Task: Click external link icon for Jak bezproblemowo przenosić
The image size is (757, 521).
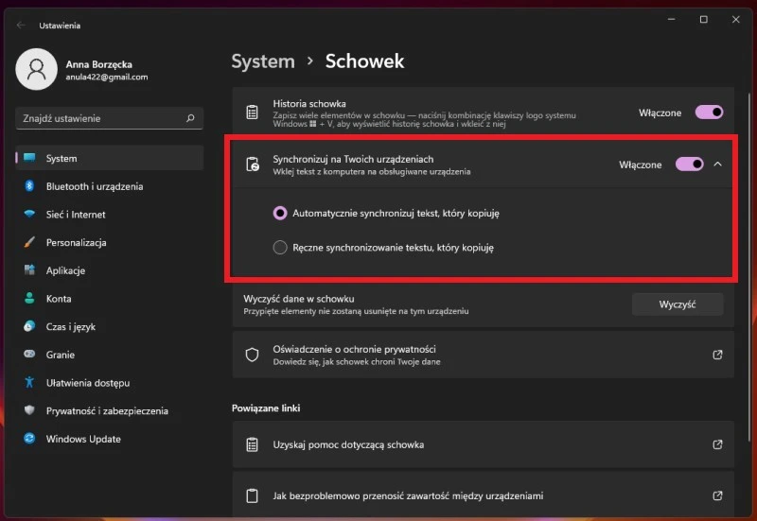Action: [x=717, y=495]
